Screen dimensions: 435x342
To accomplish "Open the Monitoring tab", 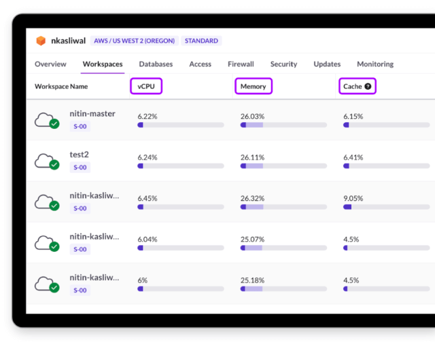I will tap(375, 64).
